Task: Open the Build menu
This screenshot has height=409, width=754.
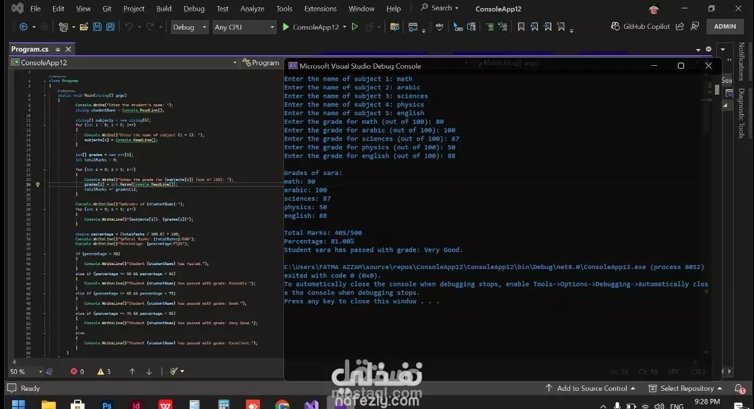Action: pos(164,9)
